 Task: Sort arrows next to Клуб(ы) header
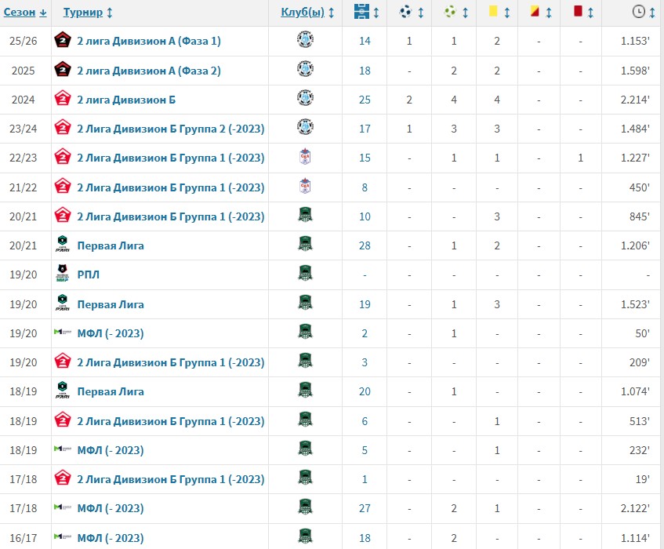click(x=331, y=13)
